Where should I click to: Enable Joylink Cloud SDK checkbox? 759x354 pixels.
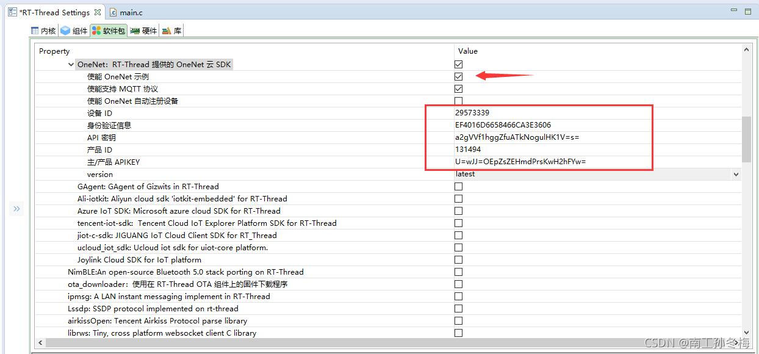458,259
